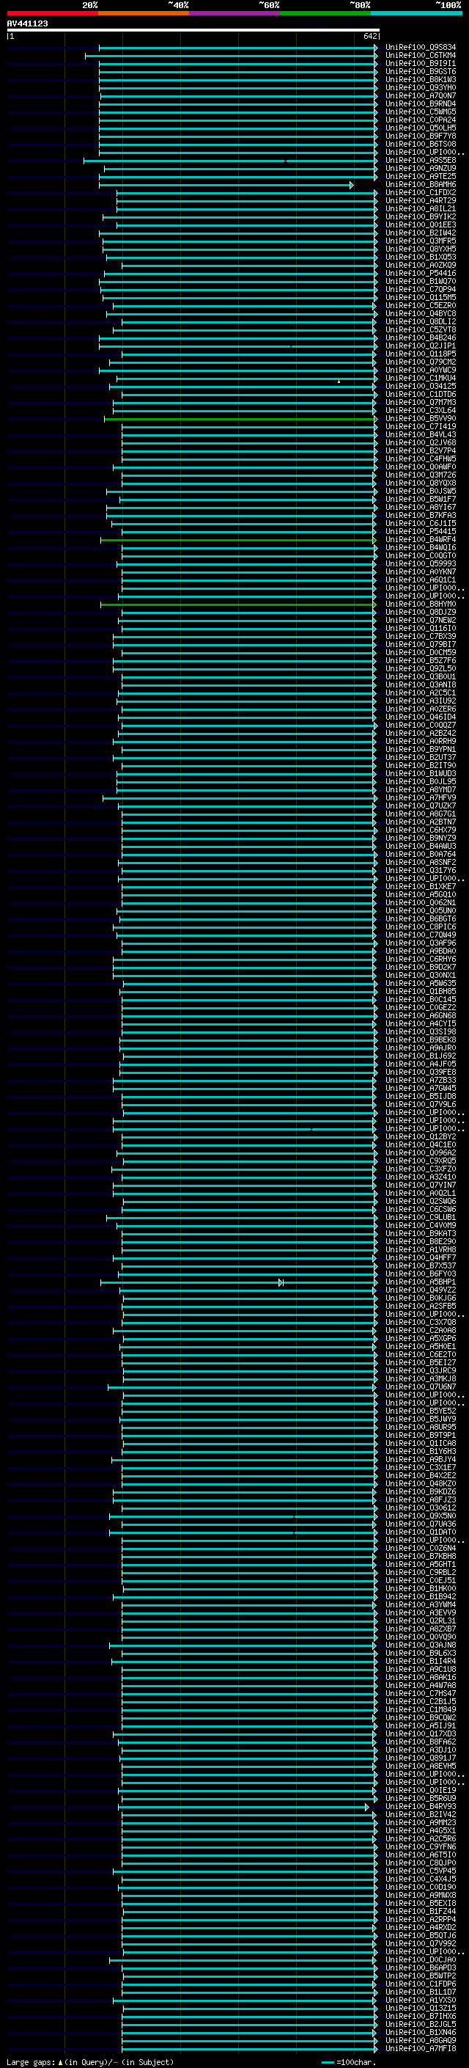Open hit UniRef100_Q9S834
The image size is (469, 2068).
421,48
